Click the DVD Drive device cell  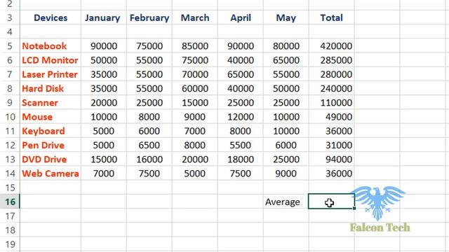coord(51,160)
